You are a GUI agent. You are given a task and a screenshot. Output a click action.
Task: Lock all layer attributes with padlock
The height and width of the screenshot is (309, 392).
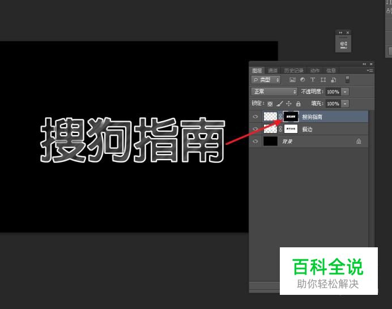[x=299, y=104]
